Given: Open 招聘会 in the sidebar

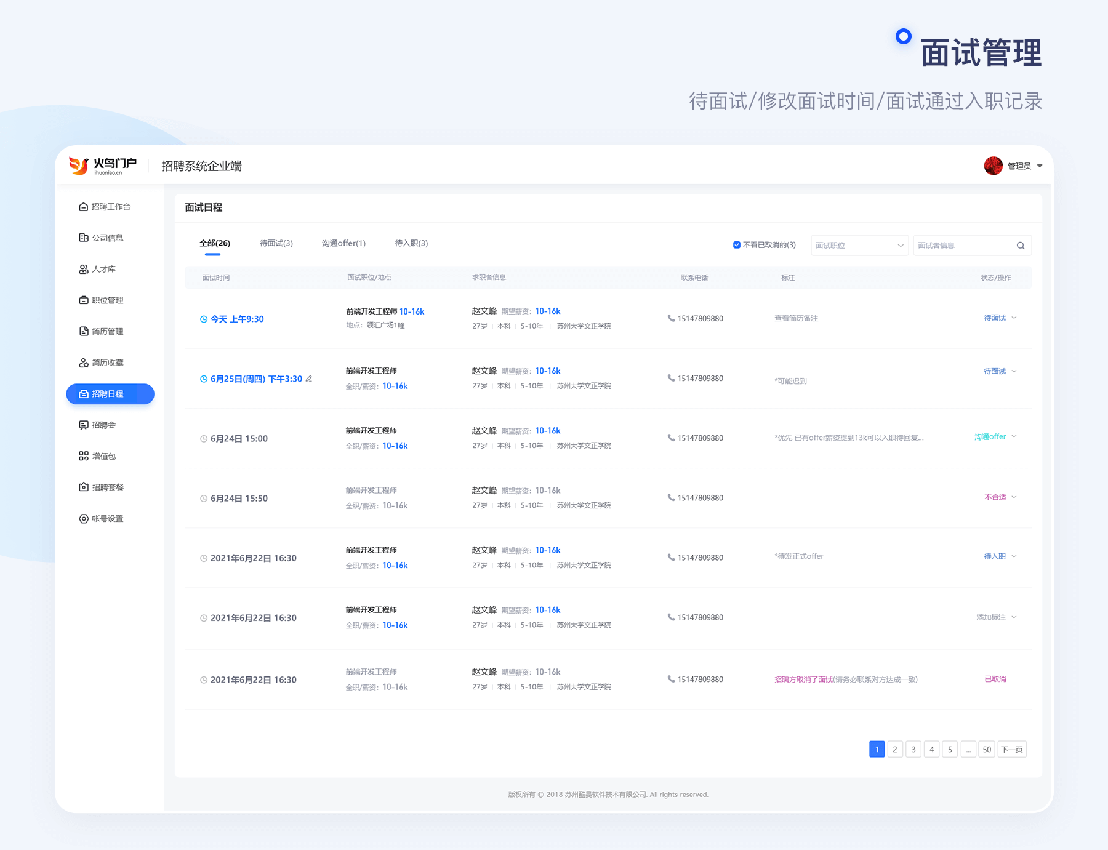Looking at the screenshot, I should click(97, 425).
